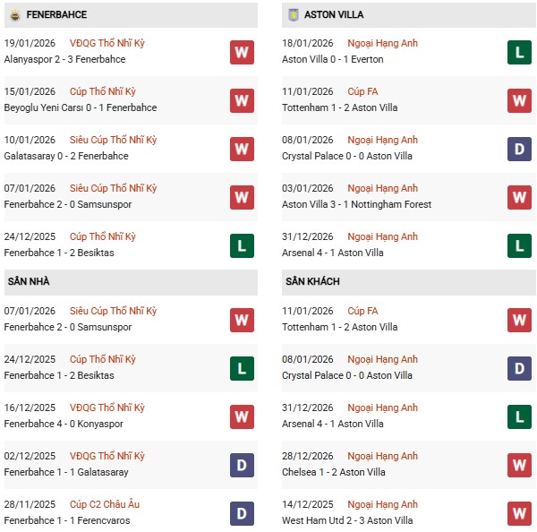Click the W badge for Aston Villa vs Nottingham Forest
This screenshot has width=537, height=532.
[520, 197]
